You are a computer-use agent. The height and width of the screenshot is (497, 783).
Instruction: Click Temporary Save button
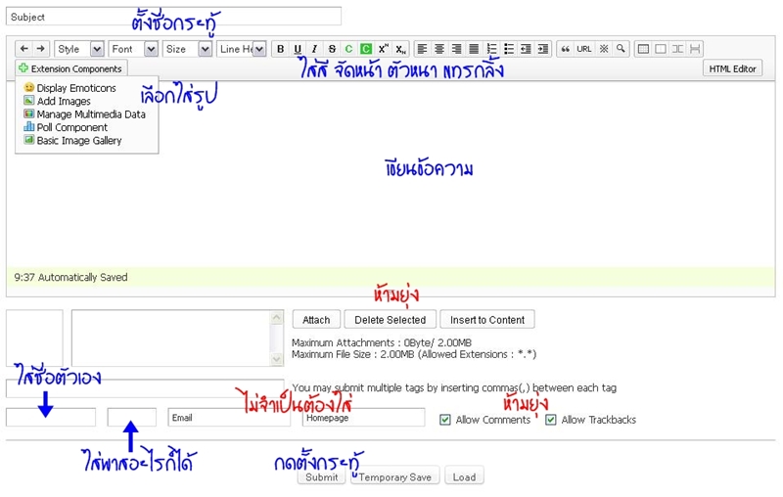click(395, 476)
